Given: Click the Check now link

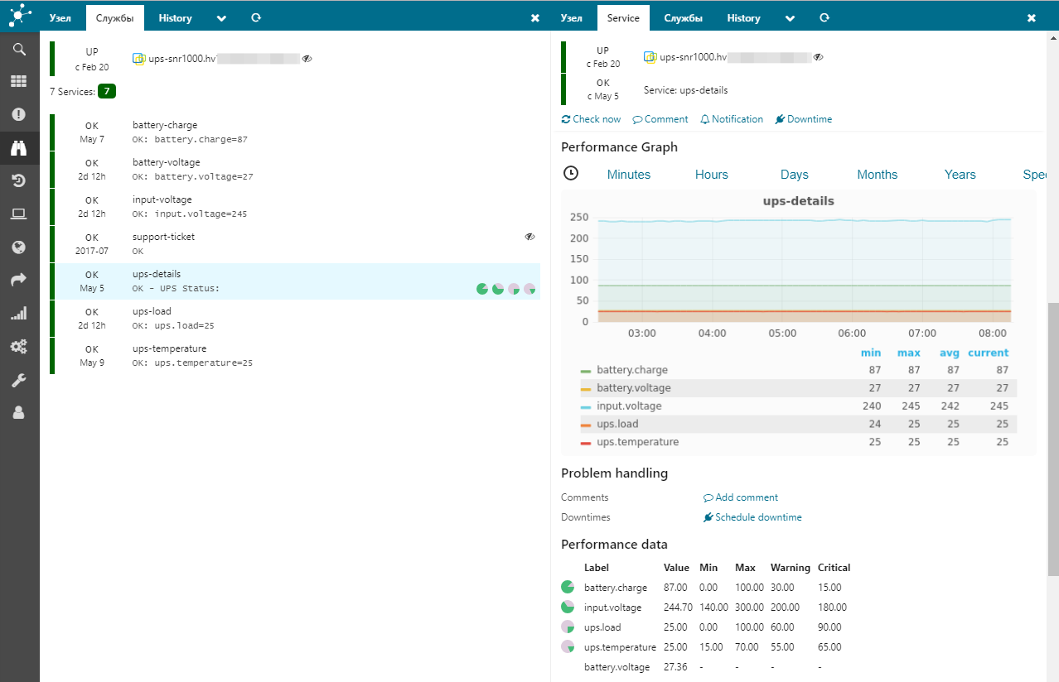Looking at the screenshot, I should 591,119.
